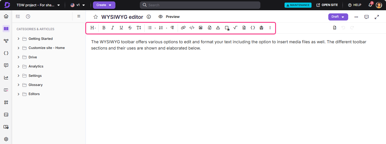Image resolution: width=386 pixels, height=144 pixels.
Task: Insert a variable using the curly braces toolbar icon
Action: click(x=253, y=28)
